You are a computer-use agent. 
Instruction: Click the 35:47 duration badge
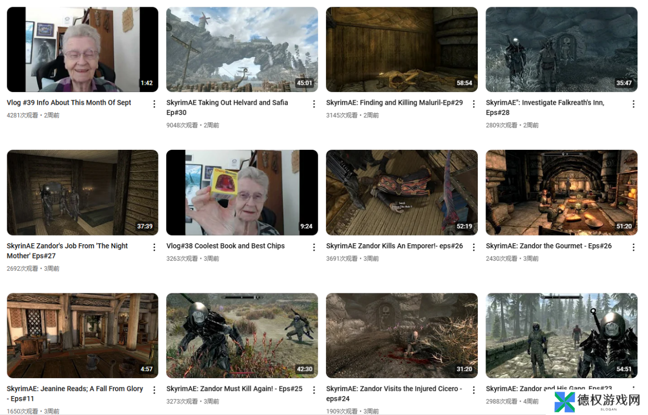[x=624, y=83]
